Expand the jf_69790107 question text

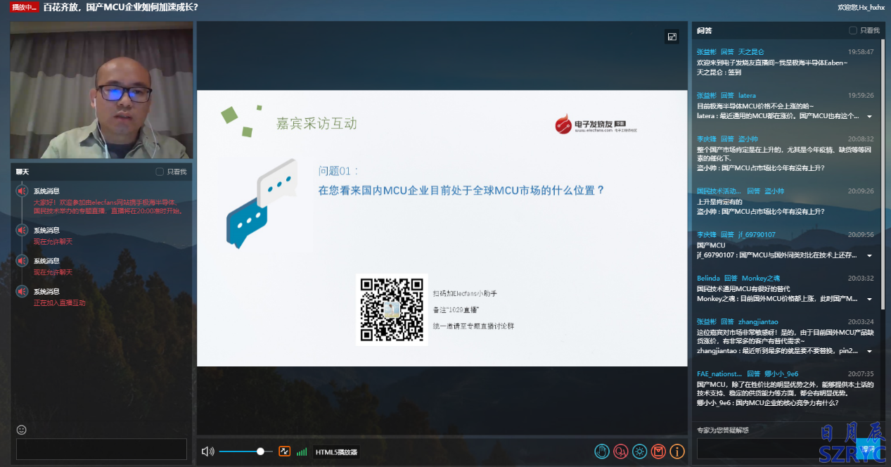coord(869,255)
